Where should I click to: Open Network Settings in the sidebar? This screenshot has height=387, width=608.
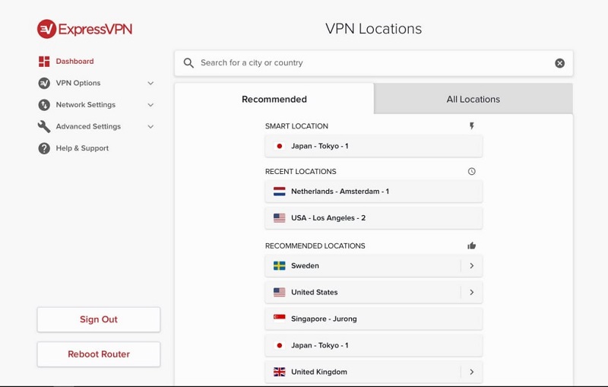(x=86, y=105)
